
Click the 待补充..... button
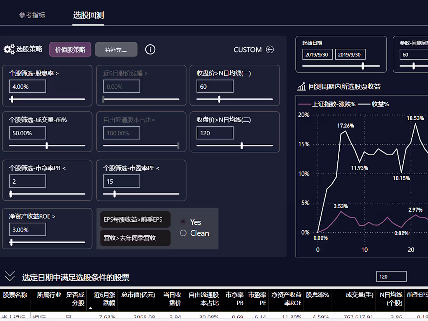pos(116,49)
